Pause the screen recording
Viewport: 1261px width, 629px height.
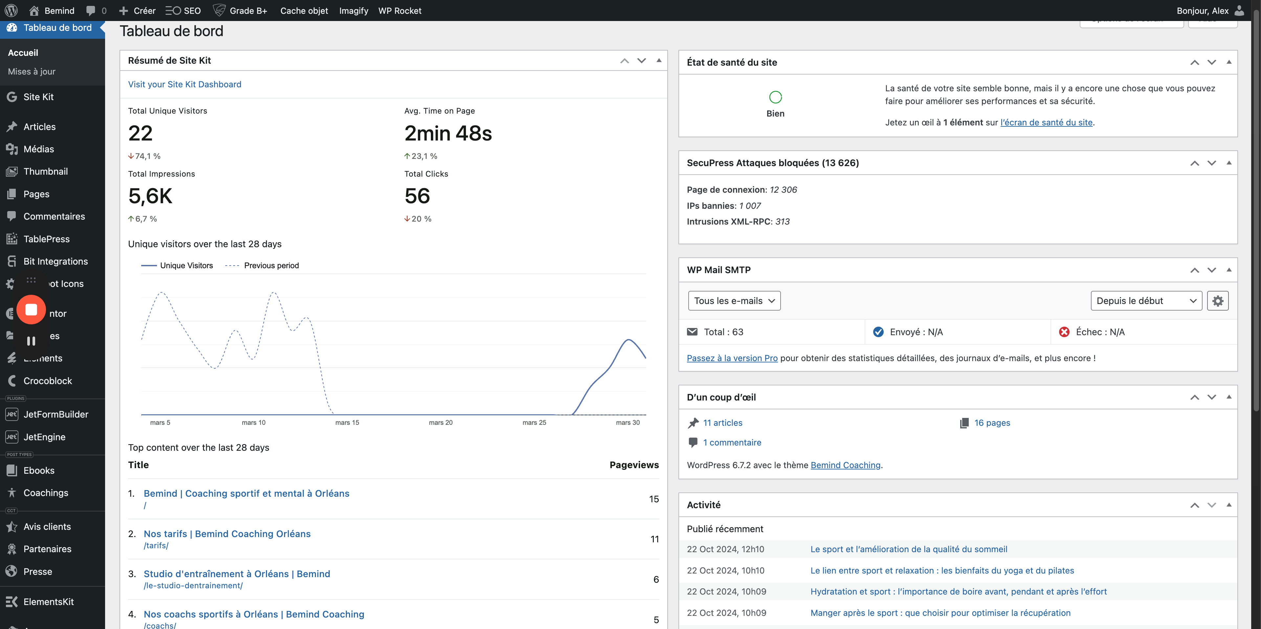(31, 341)
